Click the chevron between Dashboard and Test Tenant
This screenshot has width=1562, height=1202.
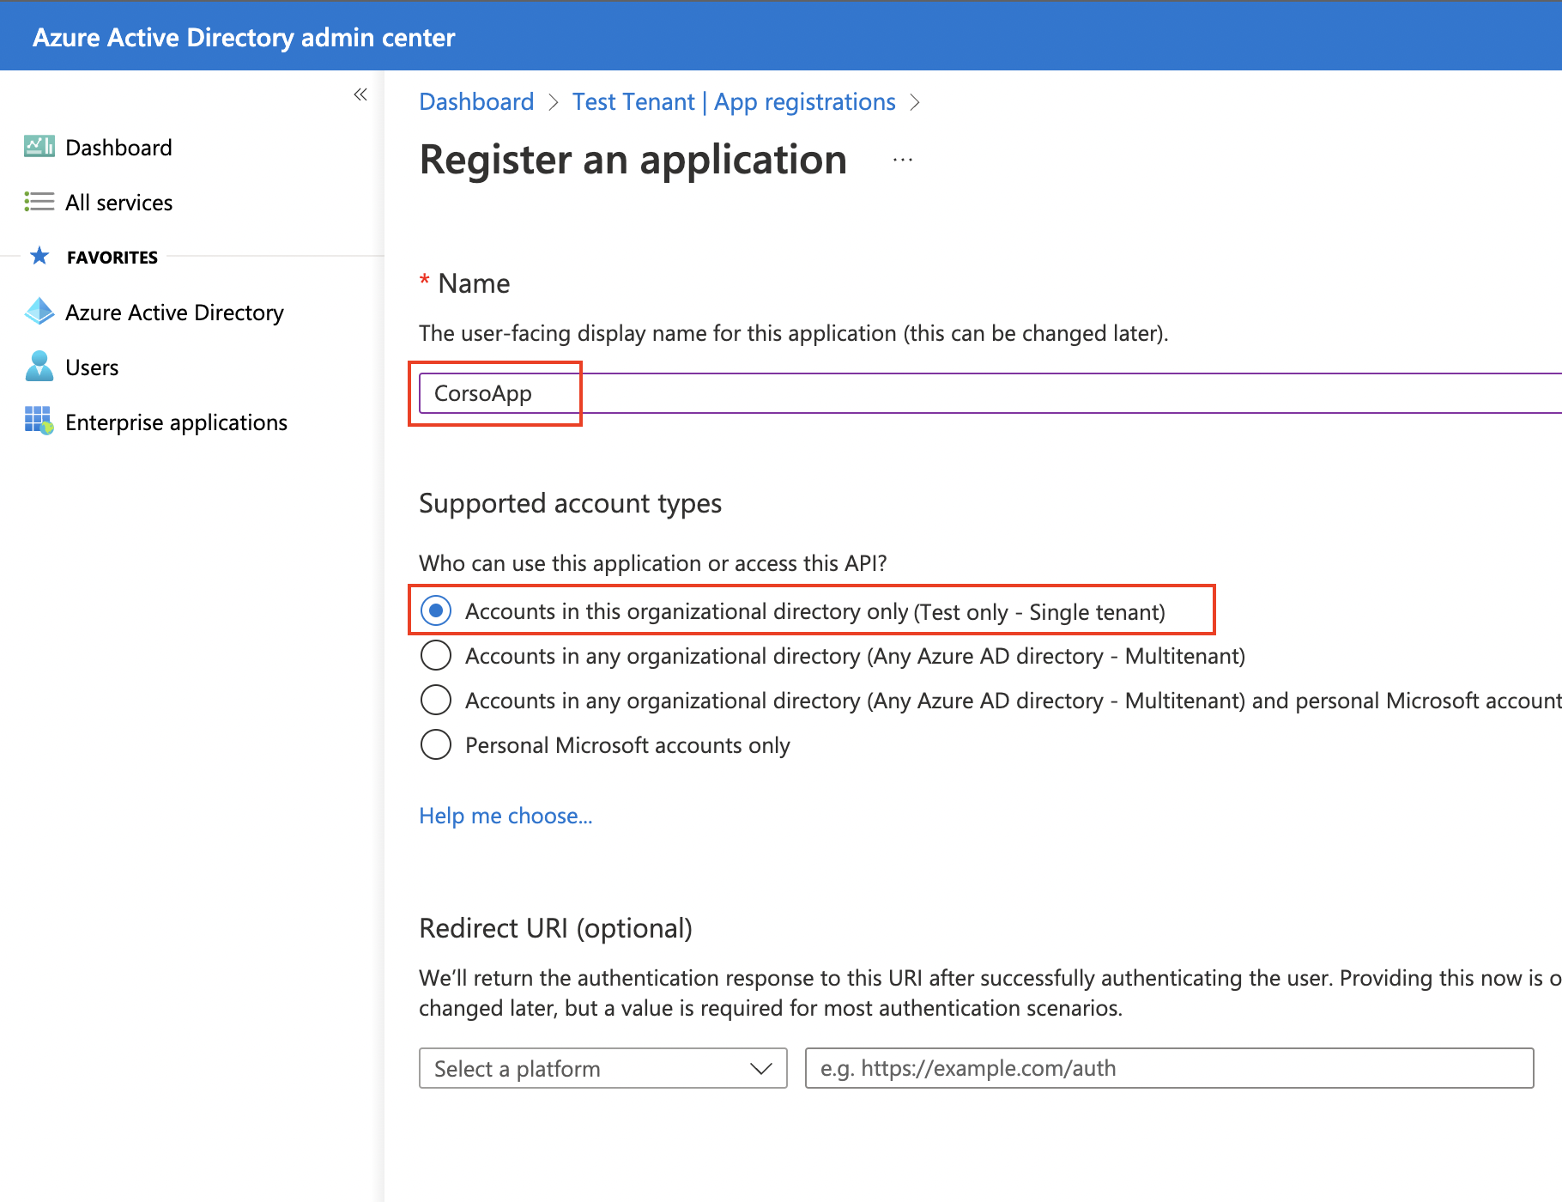point(554,102)
